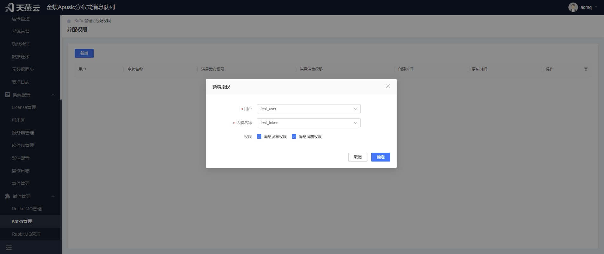Click the Kafka管理 breadcrumb link
The image size is (604, 254).
coord(83,21)
